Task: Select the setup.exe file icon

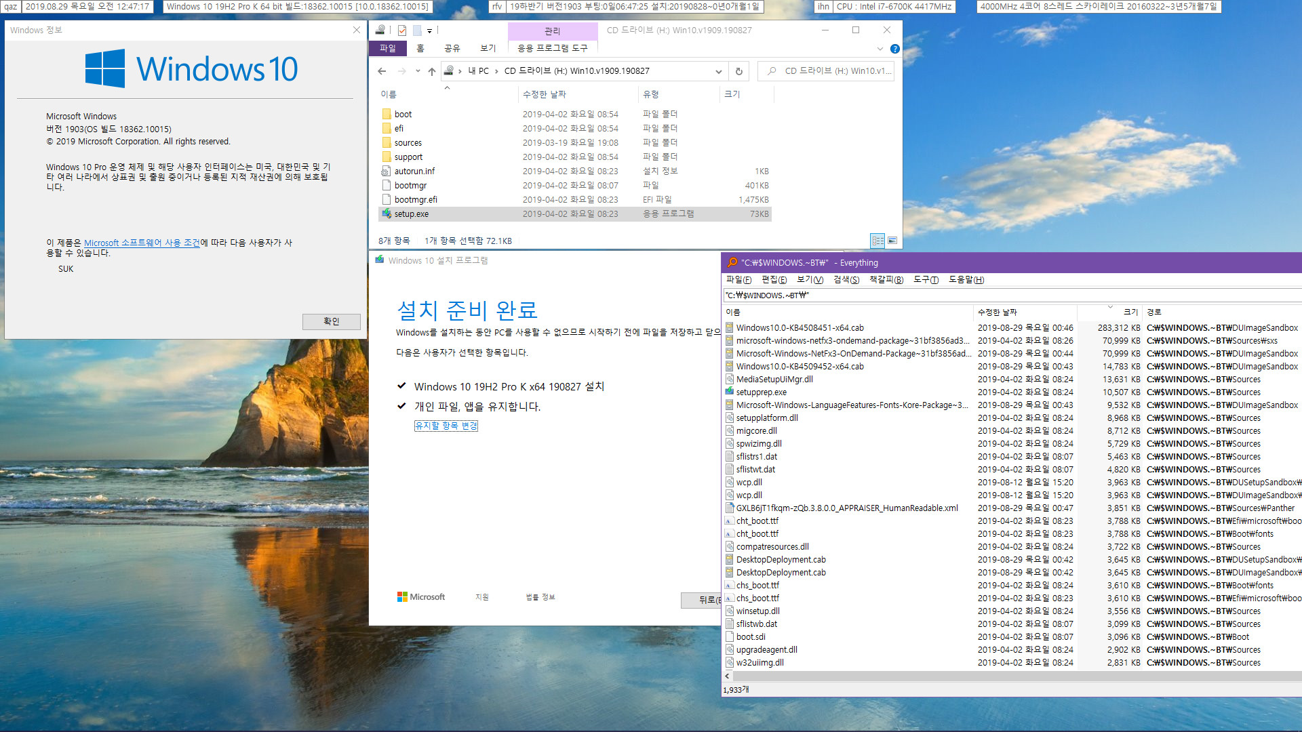Action: click(x=387, y=213)
